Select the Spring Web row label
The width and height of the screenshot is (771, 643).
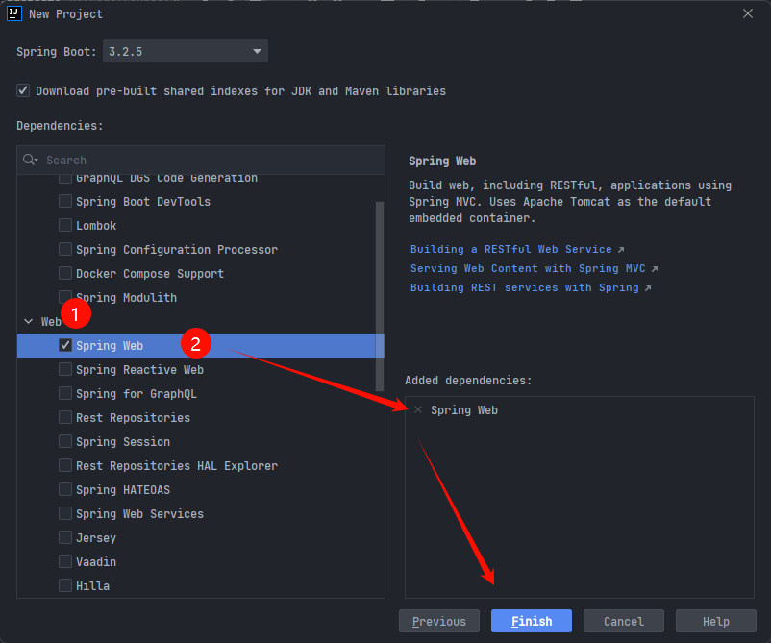coord(110,346)
